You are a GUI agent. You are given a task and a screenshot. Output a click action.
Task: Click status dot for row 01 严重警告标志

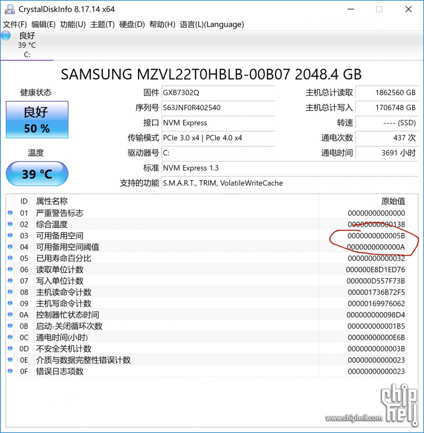[10, 213]
